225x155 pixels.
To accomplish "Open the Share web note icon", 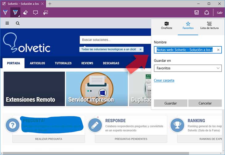I will coord(207,13).
